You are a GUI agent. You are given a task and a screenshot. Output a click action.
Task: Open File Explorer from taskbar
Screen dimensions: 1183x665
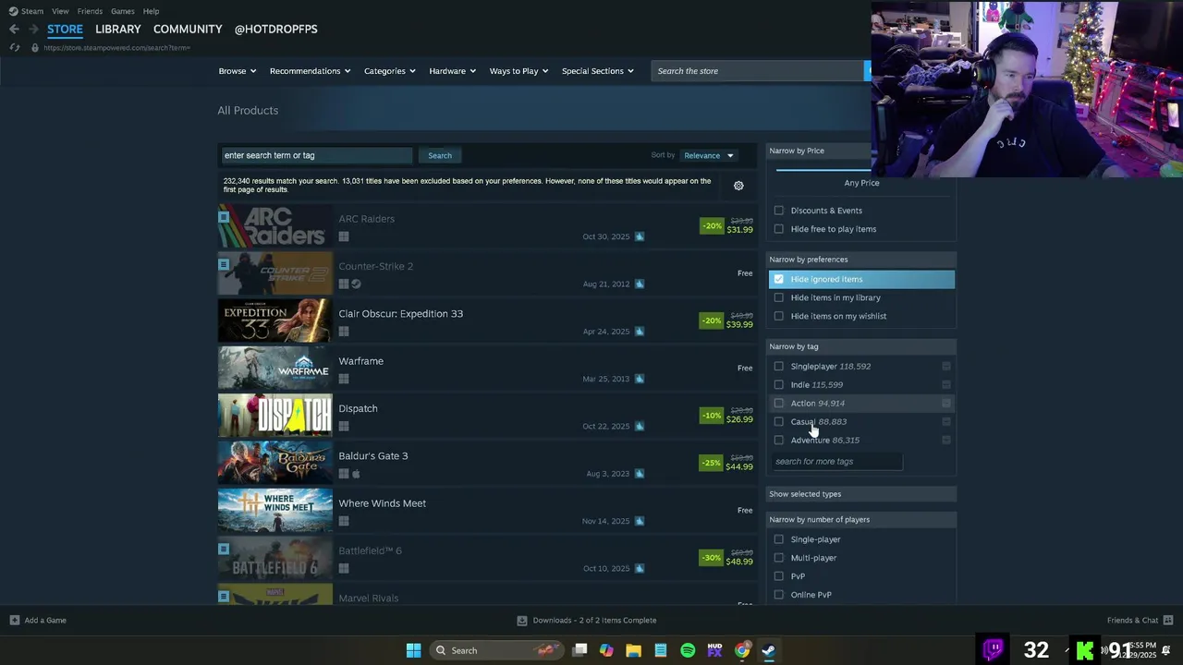pyautogui.click(x=633, y=650)
